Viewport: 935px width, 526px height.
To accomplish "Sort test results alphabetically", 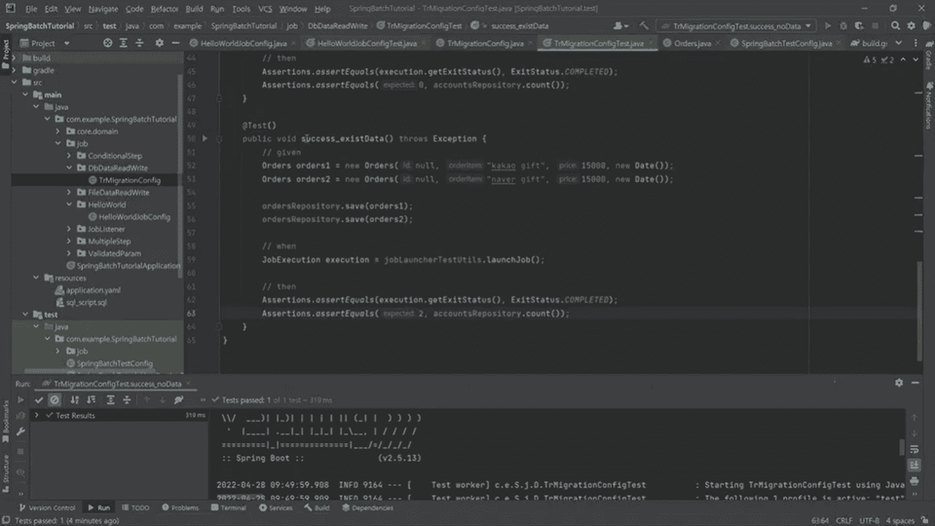I will coord(75,399).
